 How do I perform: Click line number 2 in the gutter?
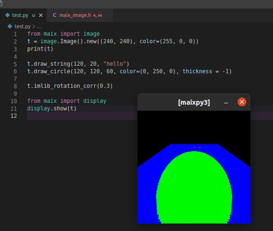(x=16, y=41)
